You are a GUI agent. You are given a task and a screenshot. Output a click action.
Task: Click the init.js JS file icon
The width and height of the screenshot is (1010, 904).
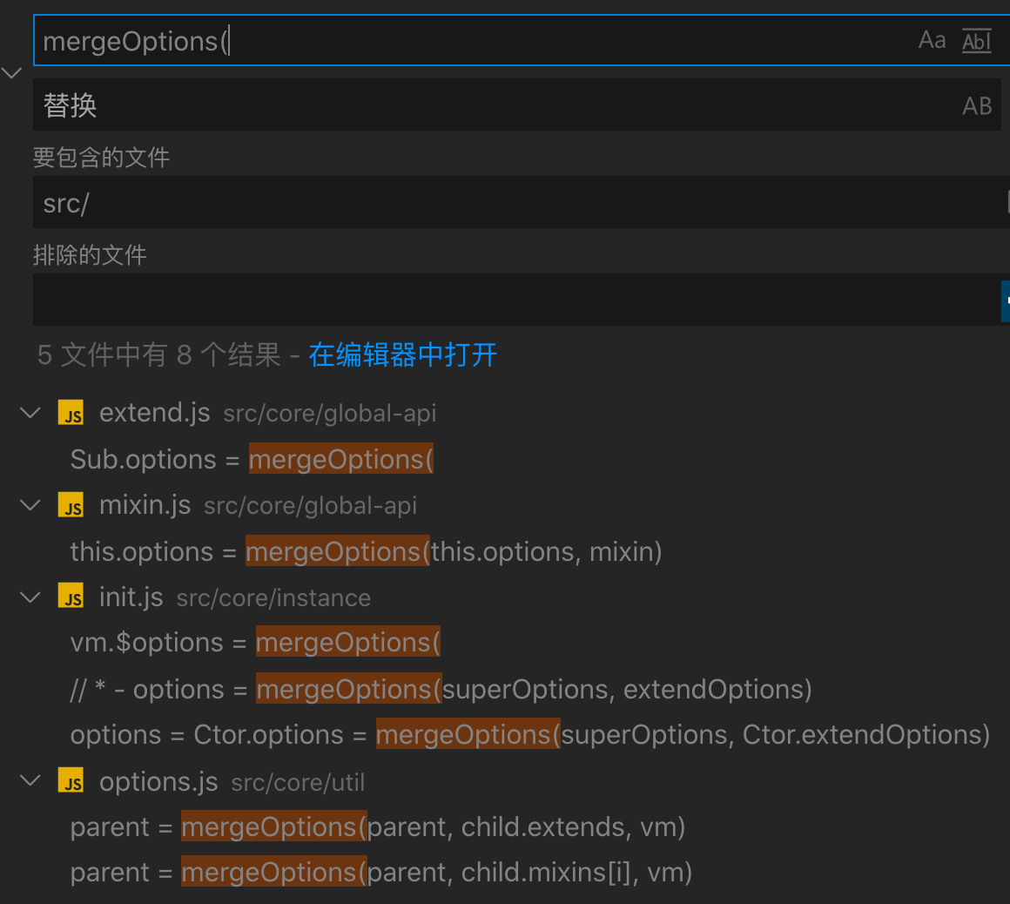pyautogui.click(x=71, y=597)
